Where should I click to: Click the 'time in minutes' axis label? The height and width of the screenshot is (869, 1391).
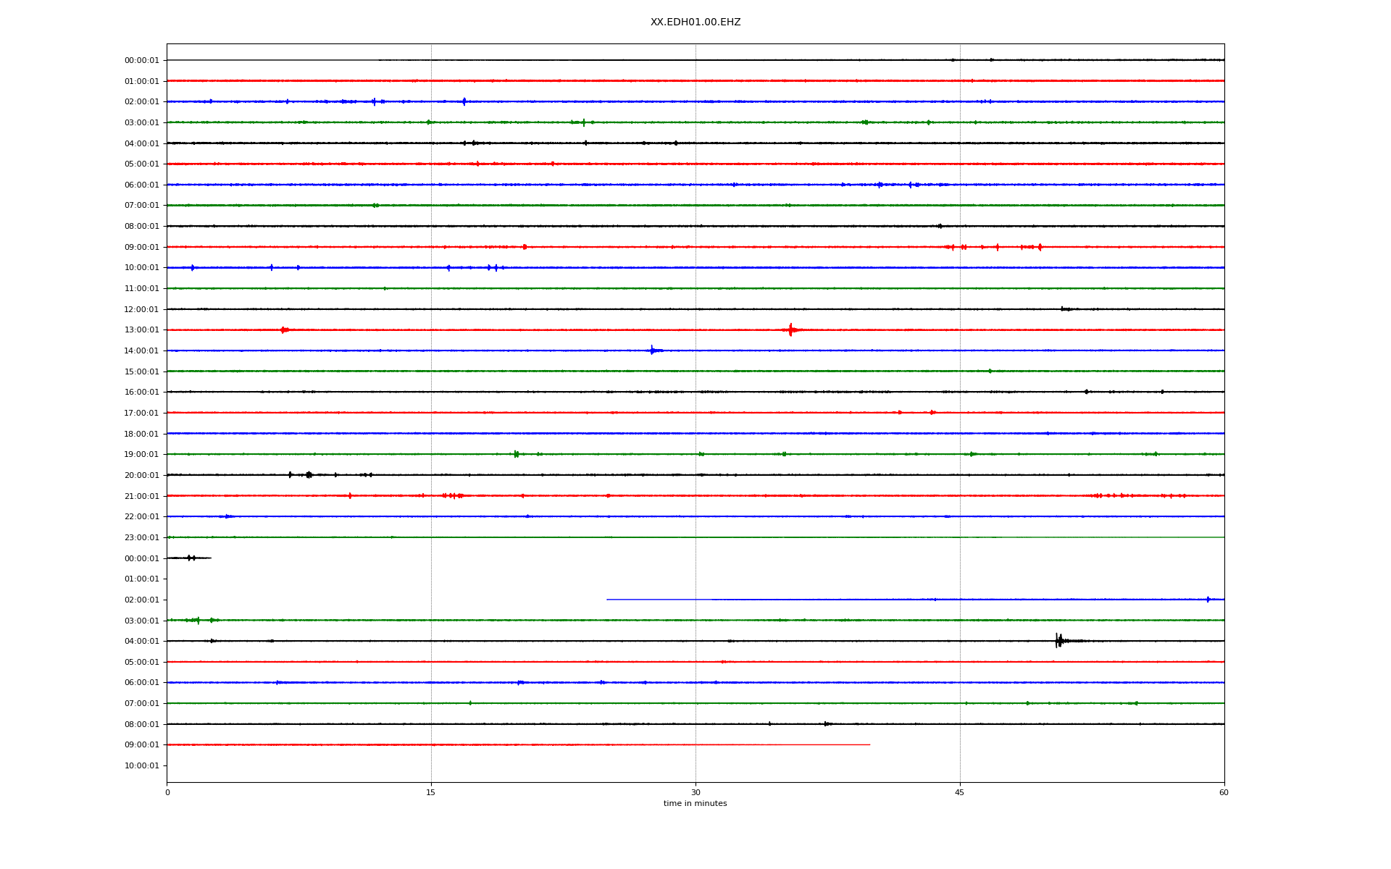click(695, 803)
